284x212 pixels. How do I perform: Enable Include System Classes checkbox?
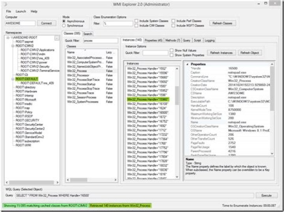click(x=136, y=21)
